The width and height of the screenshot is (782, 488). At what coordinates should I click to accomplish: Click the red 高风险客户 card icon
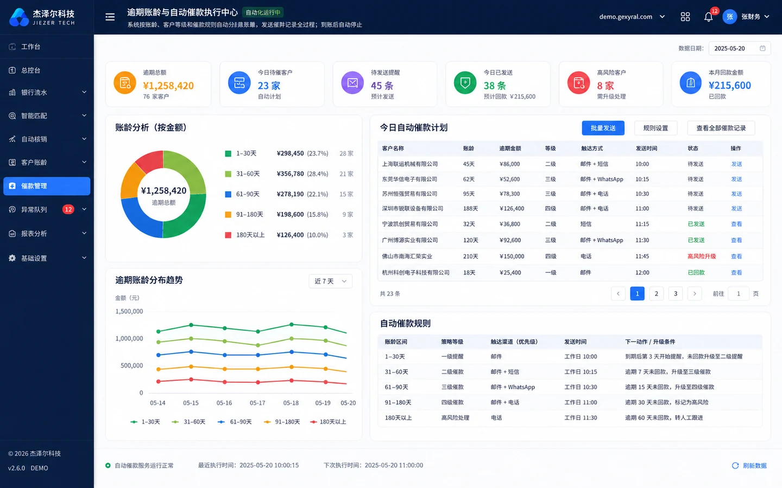[x=579, y=83]
